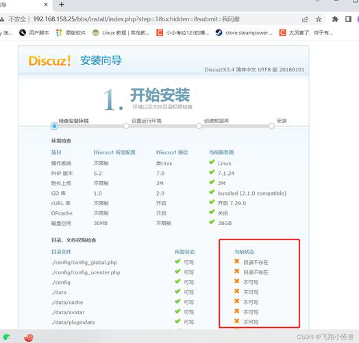The width and height of the screenshot is (359, 343).
Task: Toggle the browser side panel icon
Action: (x=348, y=19)
